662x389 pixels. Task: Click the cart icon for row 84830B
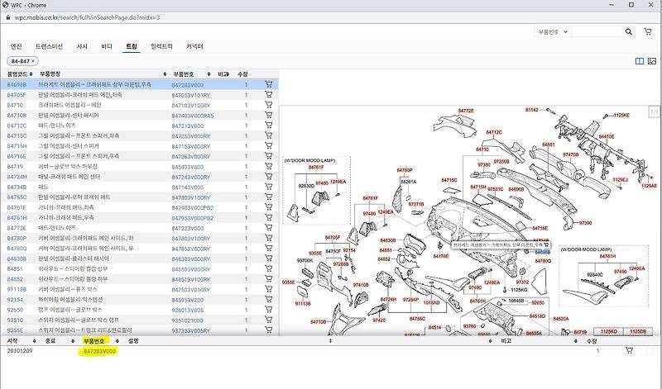point(268,259)
